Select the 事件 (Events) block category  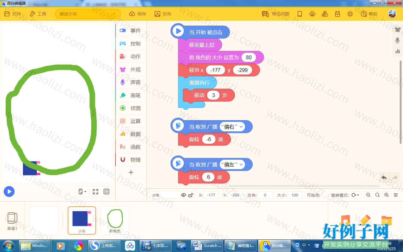pyautogui.click(x=131, y=31)
